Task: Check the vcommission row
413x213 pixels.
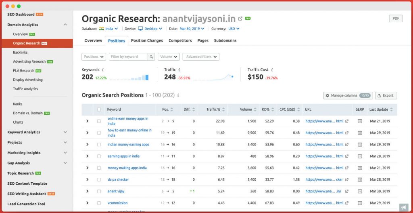Action: (99, 203)
